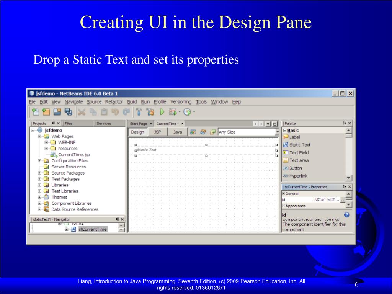Click the Java view button
Screen dimensions: 392x294
coord(178,132)
